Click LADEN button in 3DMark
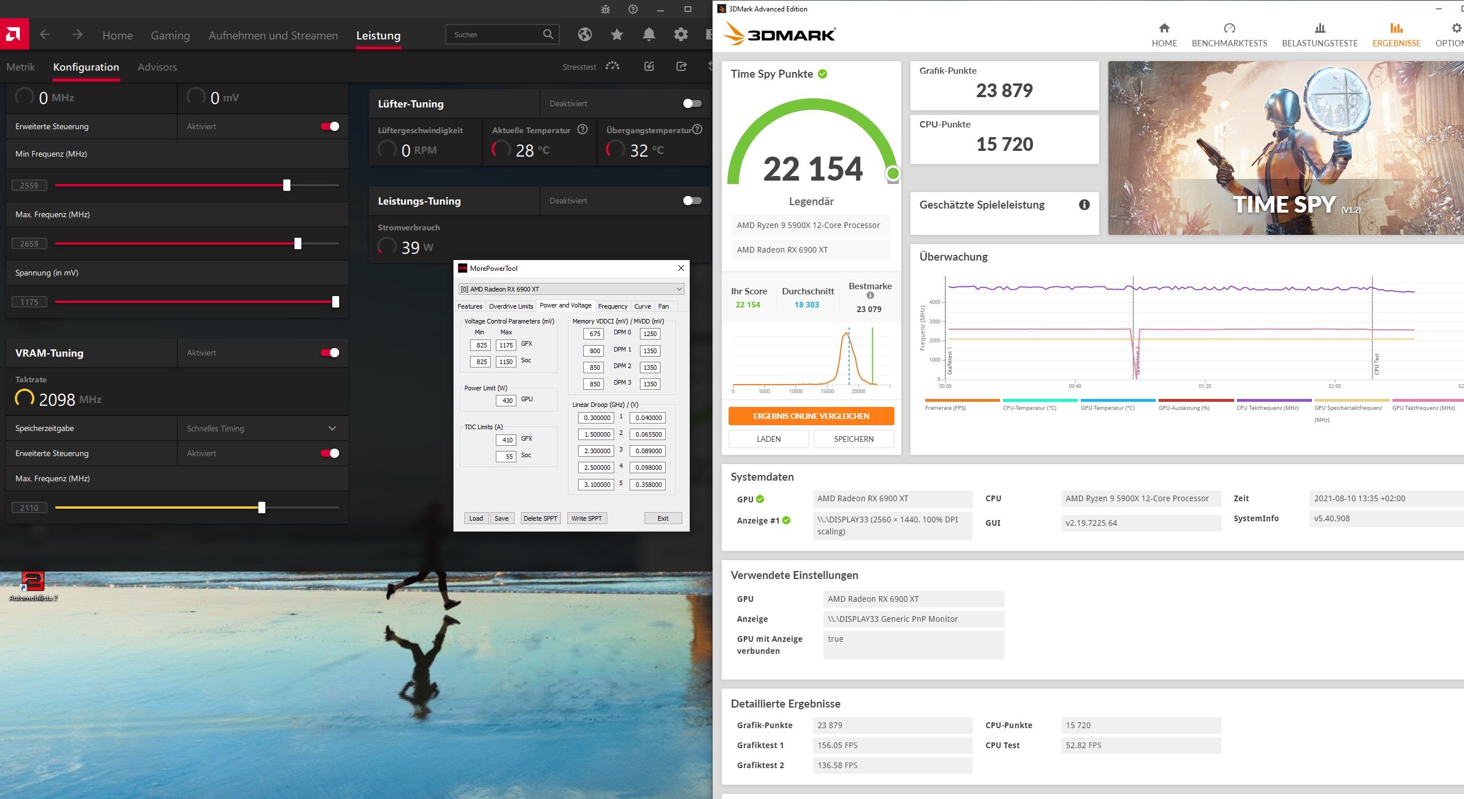Viewport: 1464px width, 799px height. pos(769,439)
